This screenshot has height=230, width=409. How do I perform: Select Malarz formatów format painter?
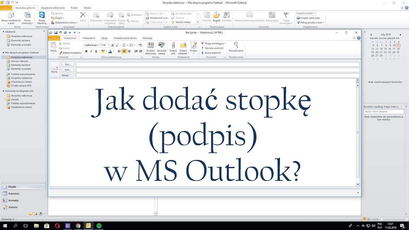click(x=70, y=53)
